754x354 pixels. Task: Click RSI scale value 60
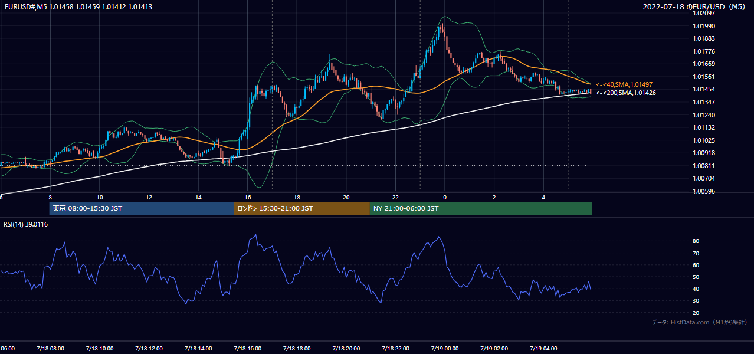coord(696,265)
